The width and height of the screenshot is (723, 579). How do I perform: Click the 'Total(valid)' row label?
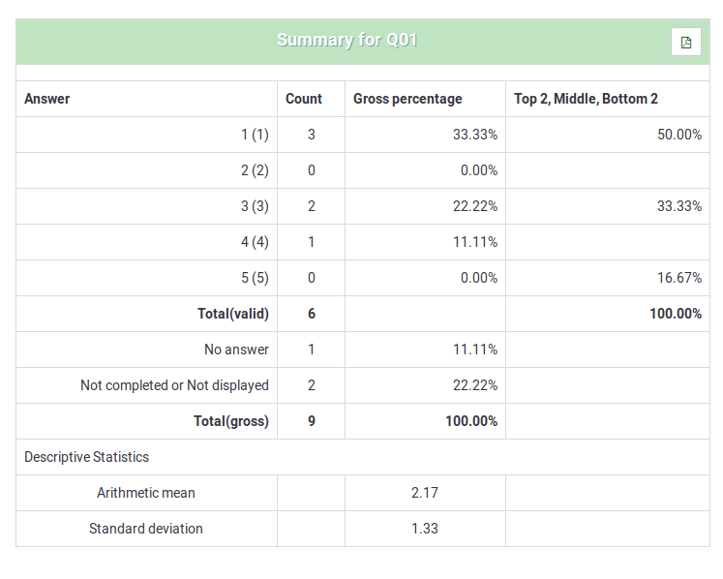tap(233, 314)
